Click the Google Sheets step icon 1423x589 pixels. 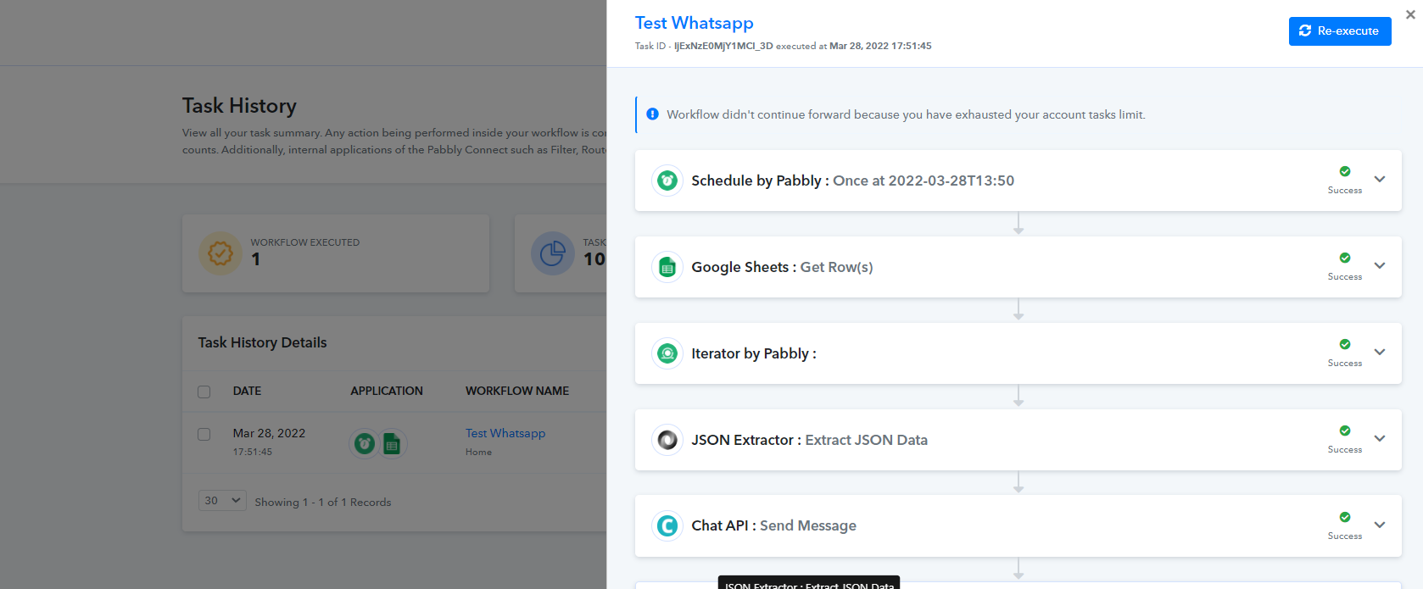click(x=667, y=267)
